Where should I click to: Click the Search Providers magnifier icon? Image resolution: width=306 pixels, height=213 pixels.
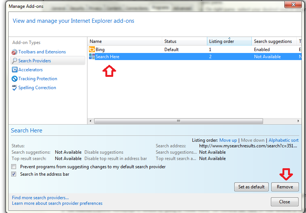[15, 61]
